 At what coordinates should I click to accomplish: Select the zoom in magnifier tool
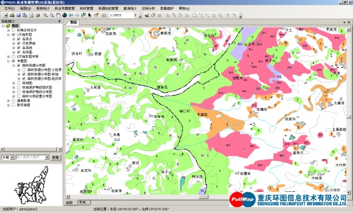[45, 15]
